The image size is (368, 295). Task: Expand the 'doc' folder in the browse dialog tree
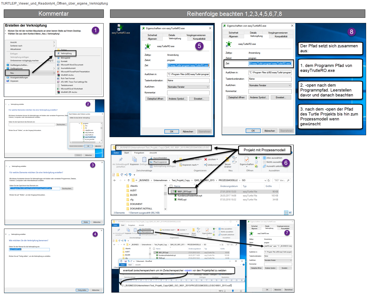[x=82, y=126]
